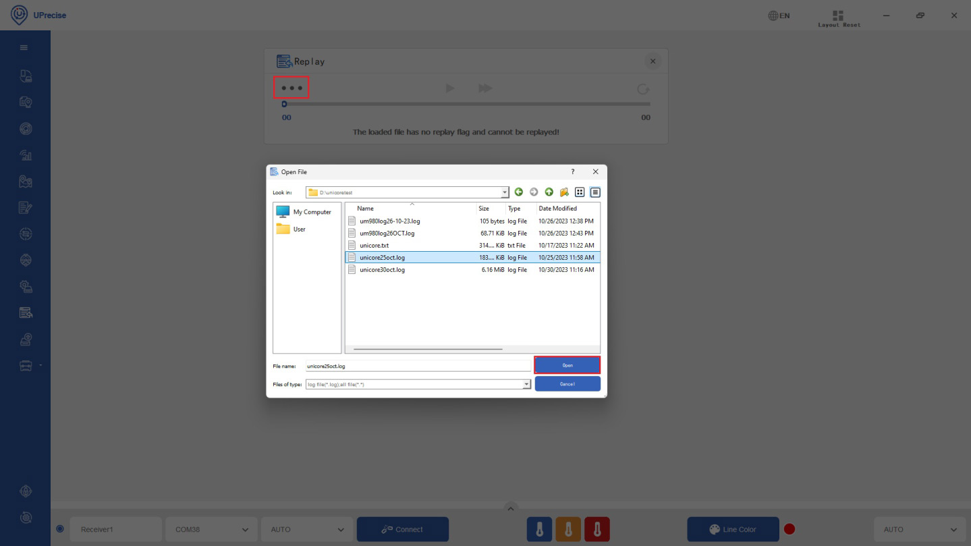Click the three-dots browse file button
This screenshot has height=546, width=971.
(x=292, y=88)
